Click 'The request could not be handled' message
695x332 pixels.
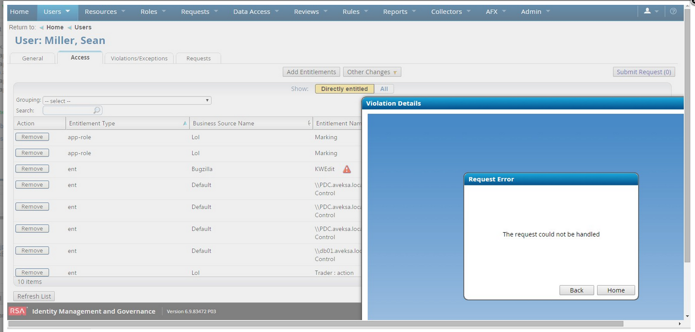tap(551, 234)
